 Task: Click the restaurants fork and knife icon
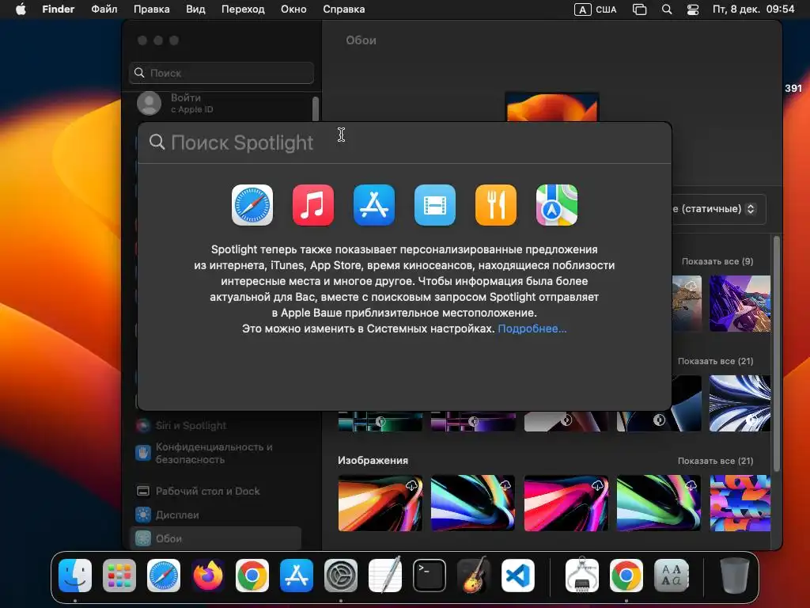point(496,205)
